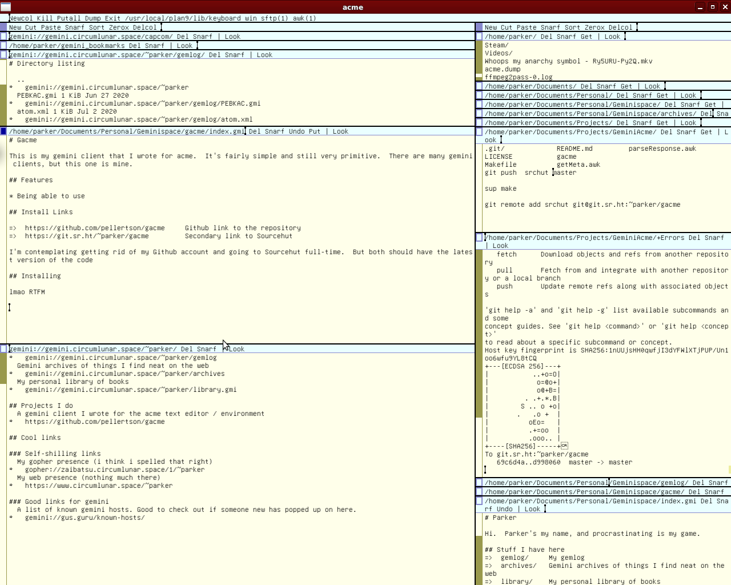Click the +Errors window layout box
Screen dimensions: 731x585
click(x=479, y=238)
